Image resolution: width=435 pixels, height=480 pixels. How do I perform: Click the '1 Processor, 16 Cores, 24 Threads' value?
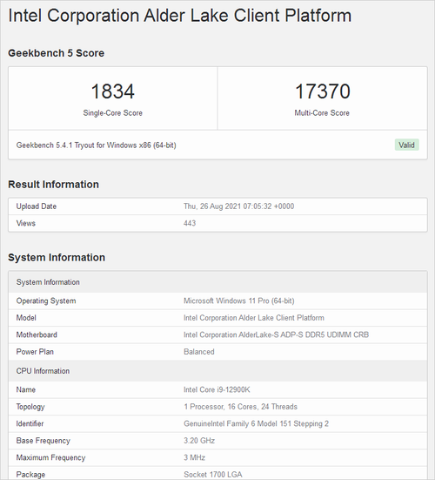click(240, 407)
